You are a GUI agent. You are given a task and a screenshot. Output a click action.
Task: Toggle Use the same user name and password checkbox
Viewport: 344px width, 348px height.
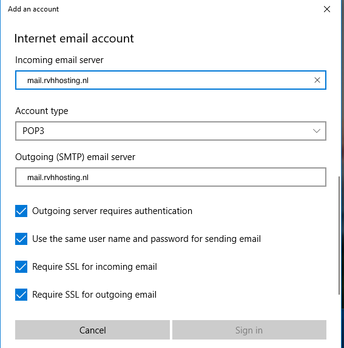[21, 239]
